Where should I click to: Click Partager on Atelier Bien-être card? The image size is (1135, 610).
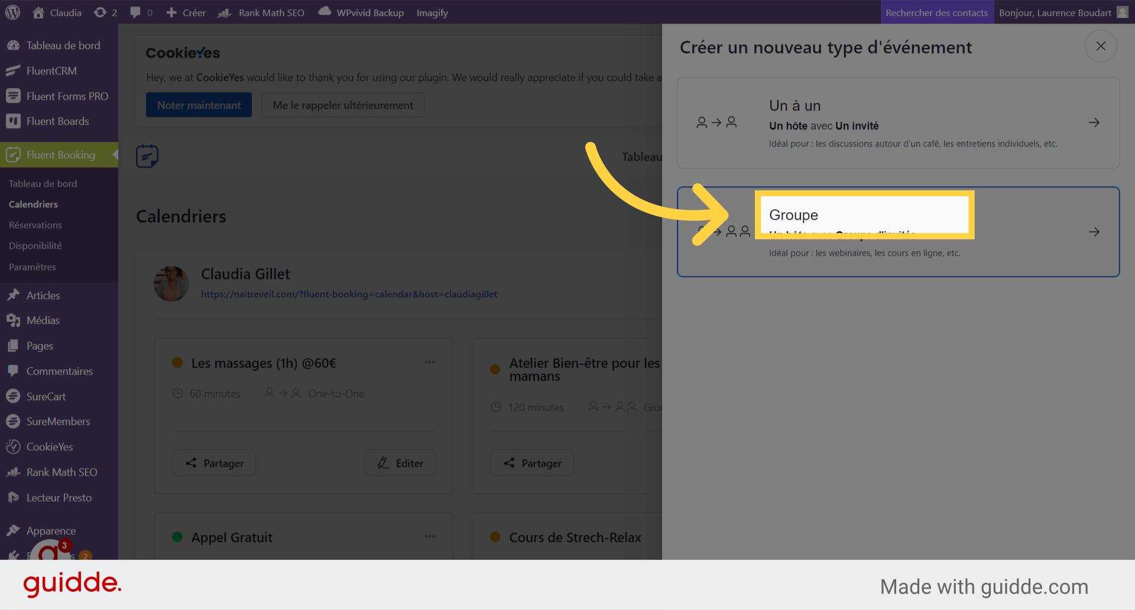[532, 463]
